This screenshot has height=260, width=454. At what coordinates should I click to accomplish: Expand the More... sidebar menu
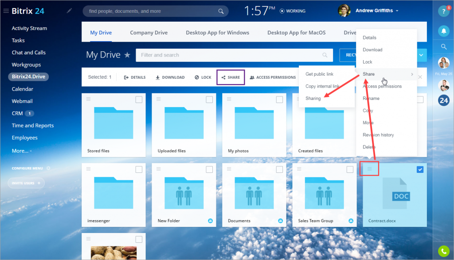pyautogui.click(x=22, y=151)
